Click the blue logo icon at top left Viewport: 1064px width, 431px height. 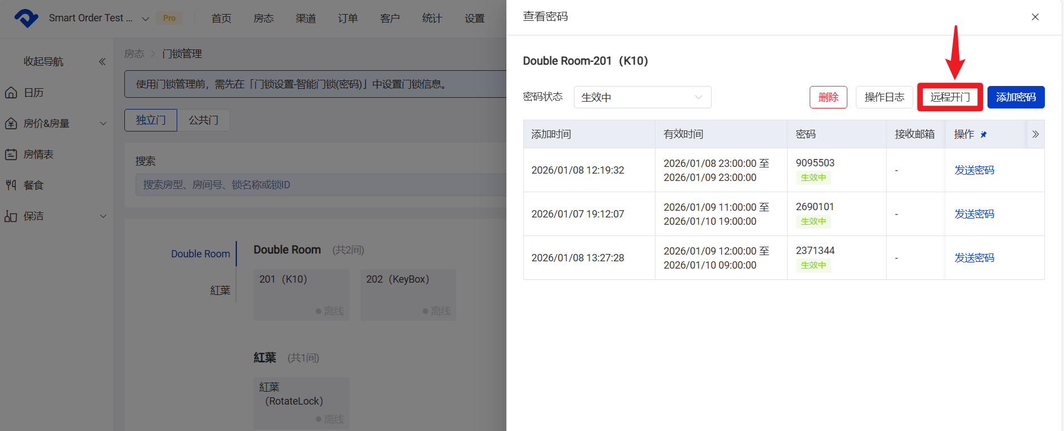26,18
